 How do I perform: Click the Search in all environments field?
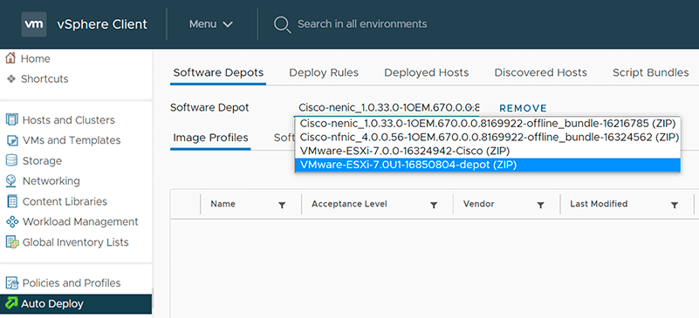(x=362, y=24)
